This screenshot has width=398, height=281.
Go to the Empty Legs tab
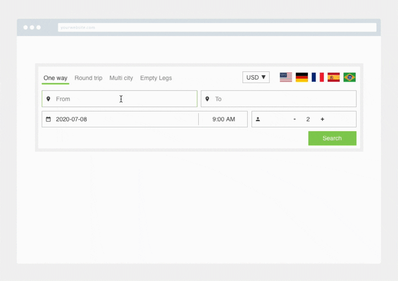[x=156, y=78]
